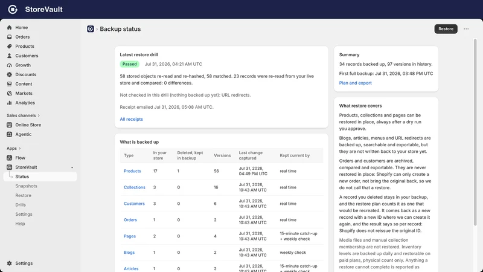Click the Type column header
Viewport: 483px width, 272px height.
(129, 155)
